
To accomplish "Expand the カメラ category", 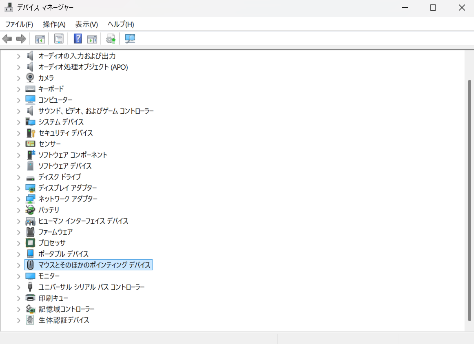I will pos(18,78).
